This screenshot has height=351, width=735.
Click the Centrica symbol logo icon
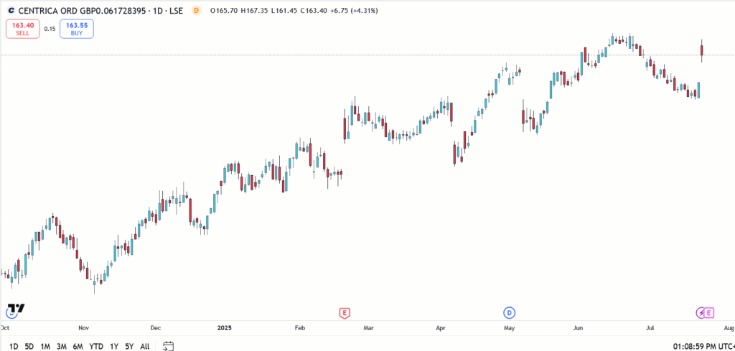(x=10, y=11)
